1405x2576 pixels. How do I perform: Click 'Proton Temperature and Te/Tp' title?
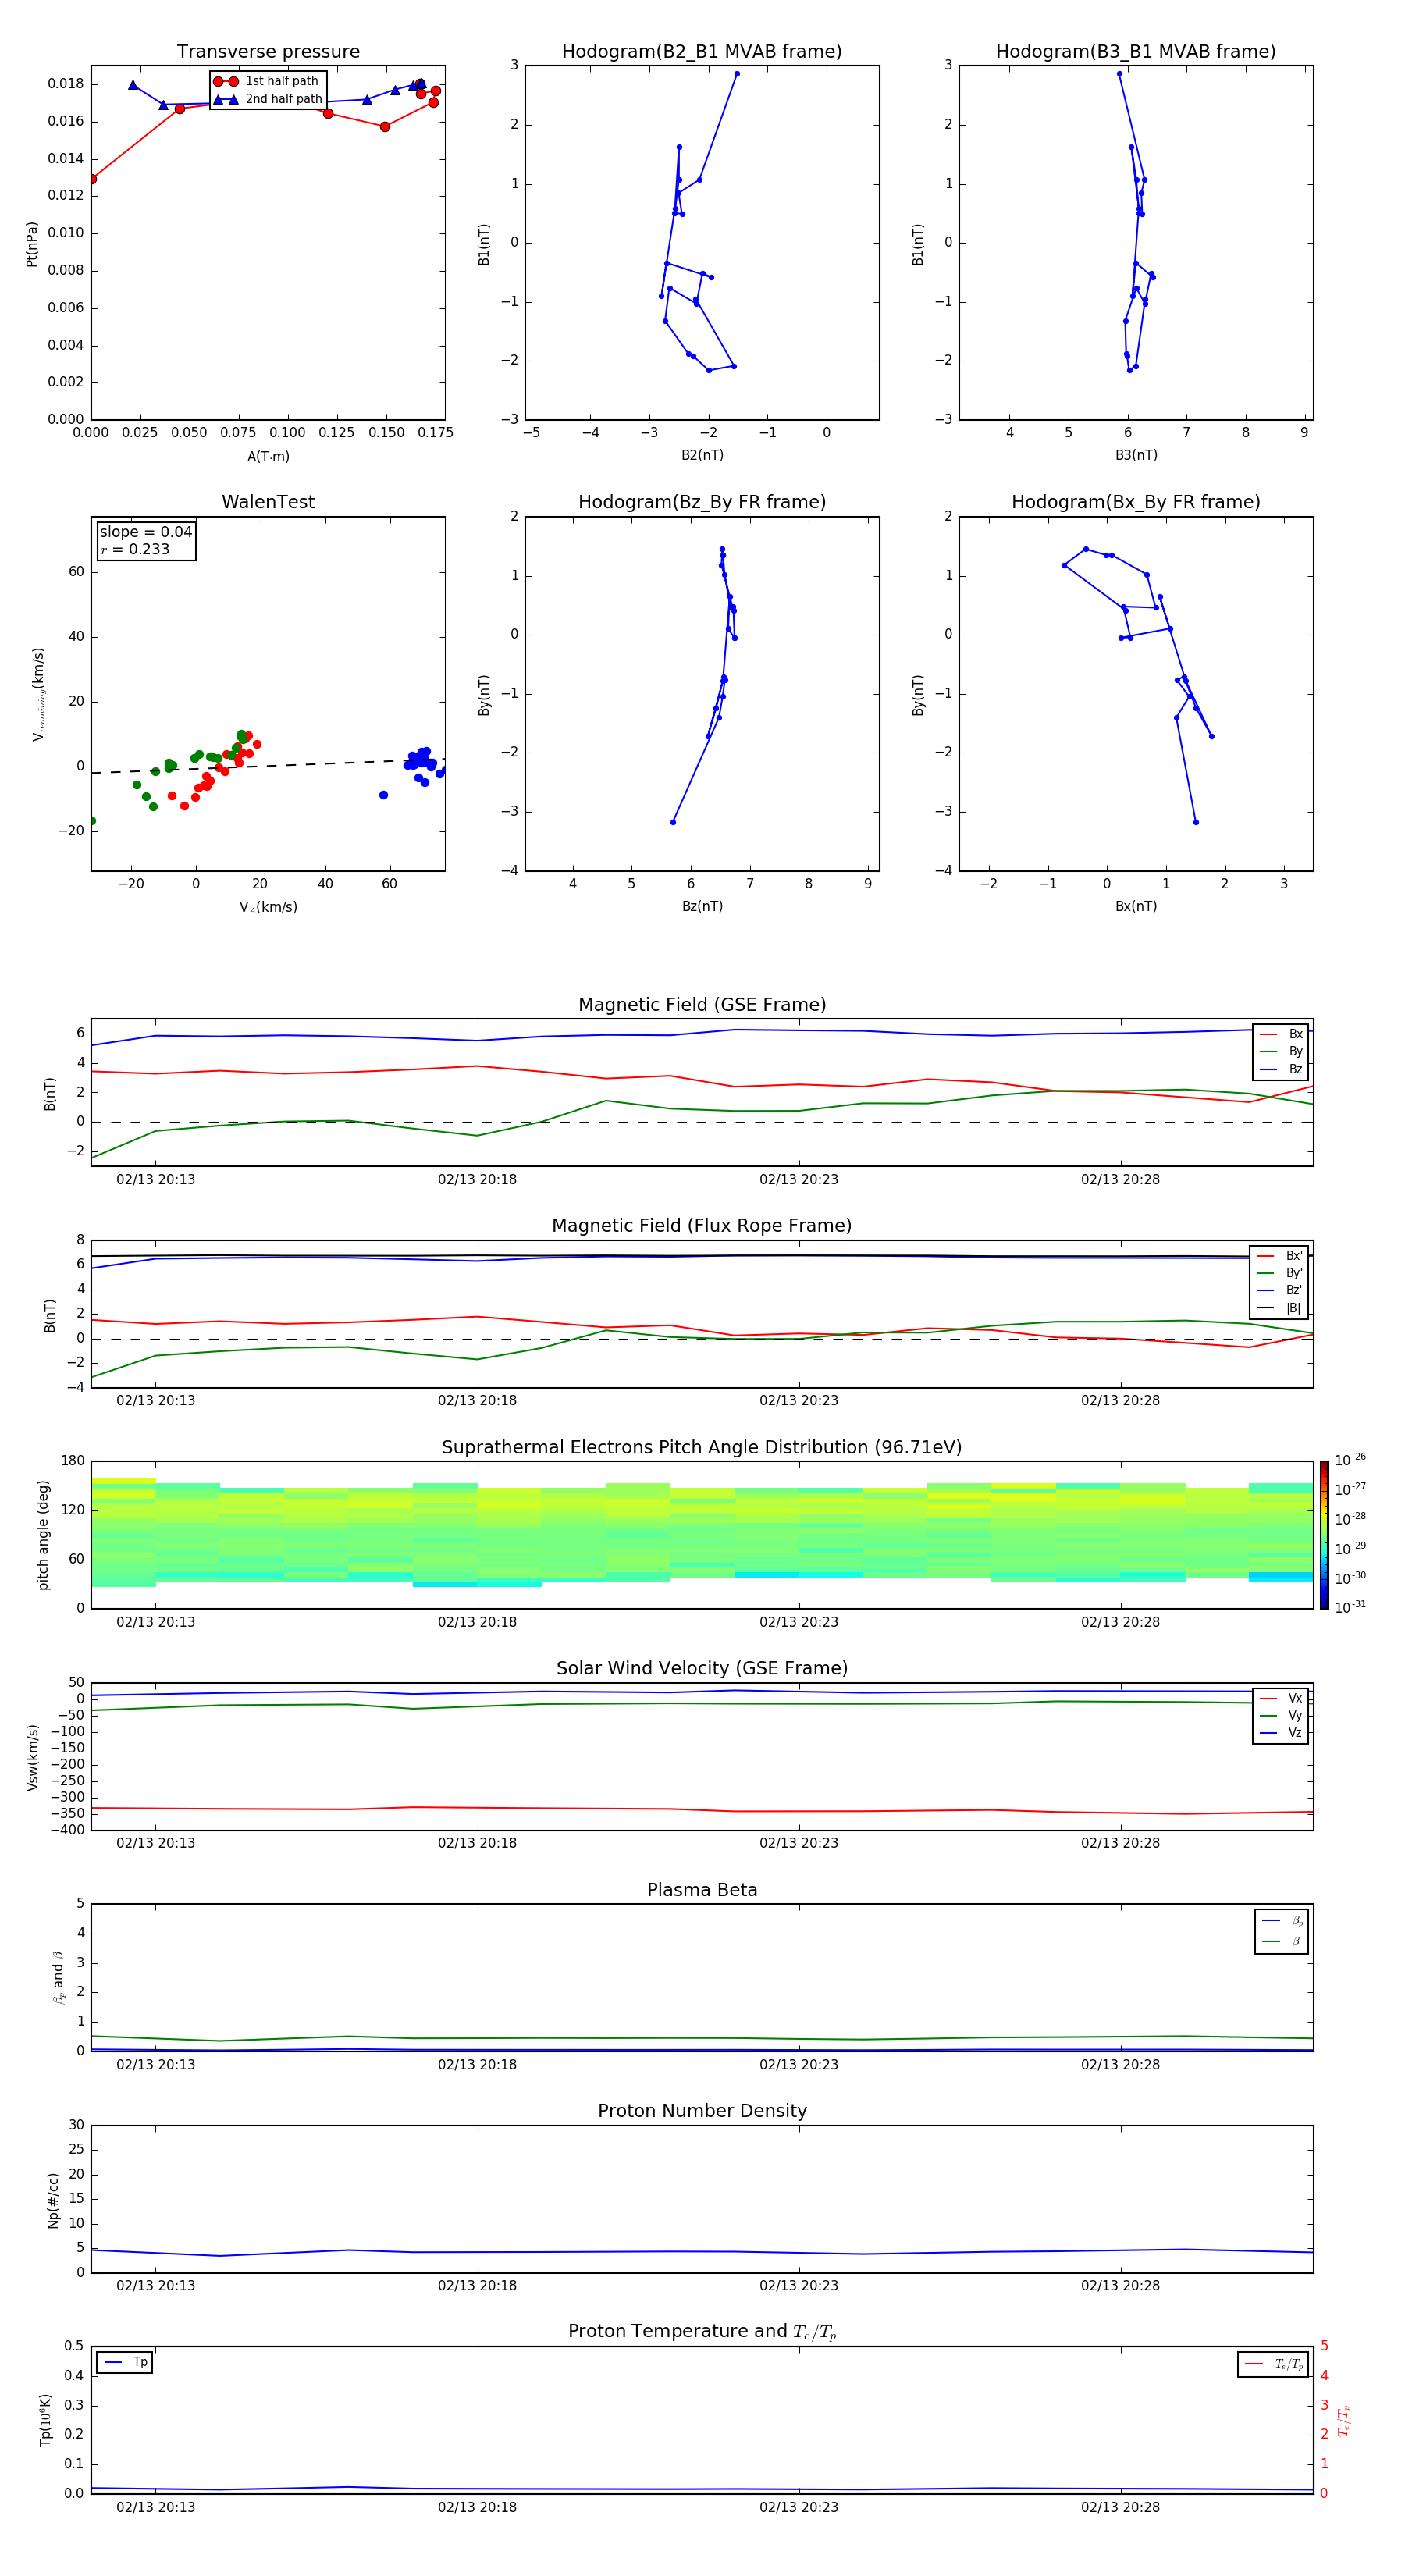coord(702,2332)
